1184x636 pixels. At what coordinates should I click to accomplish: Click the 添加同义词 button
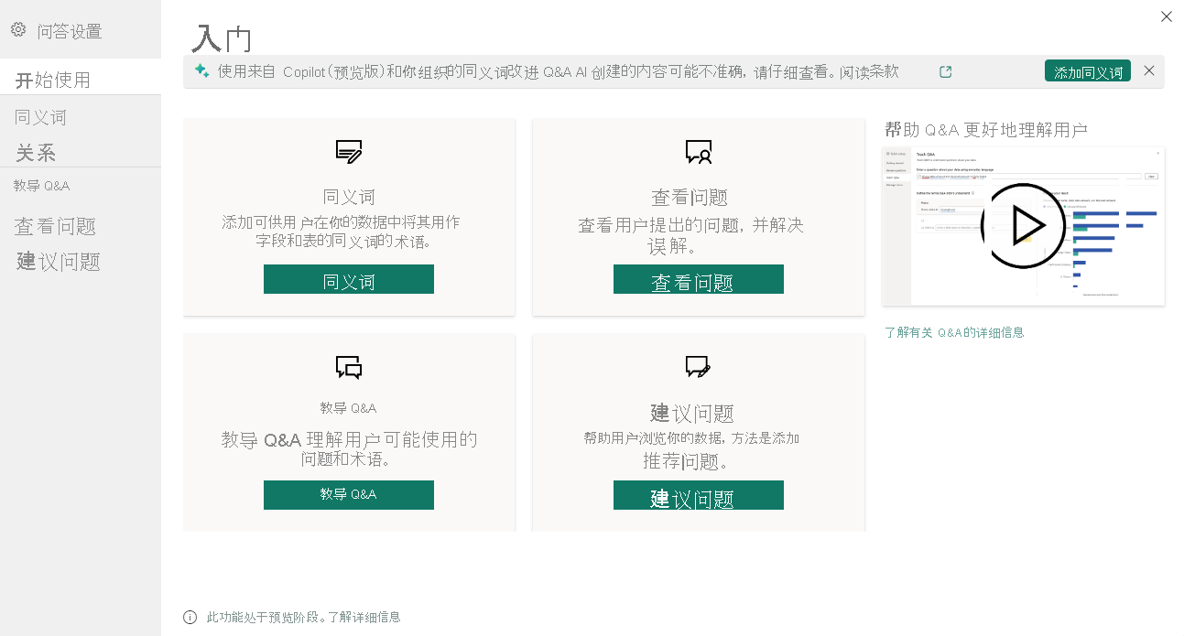1087,71
